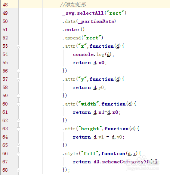Click log method on line 54
This screenshot has height=175, width=170.
(x=100, y=54)
